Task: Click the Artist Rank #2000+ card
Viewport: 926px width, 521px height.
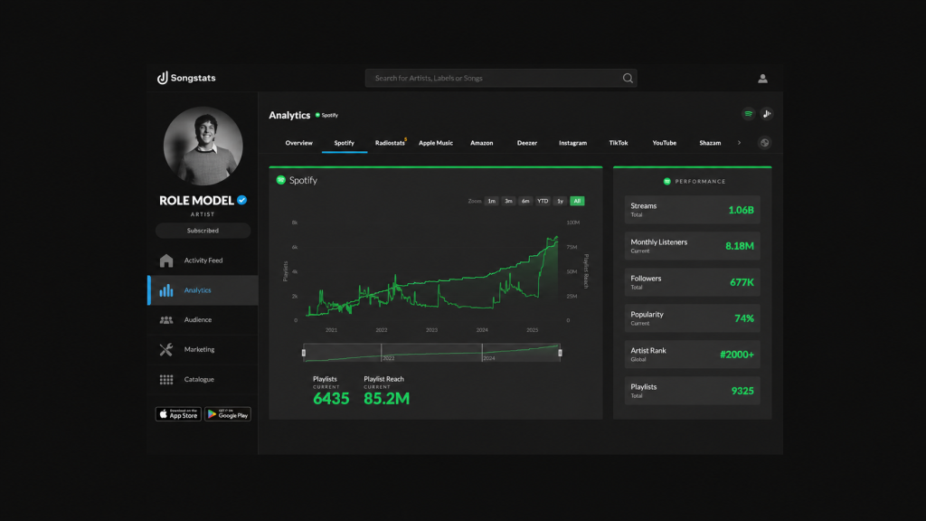Action: (x=692, y=355)
